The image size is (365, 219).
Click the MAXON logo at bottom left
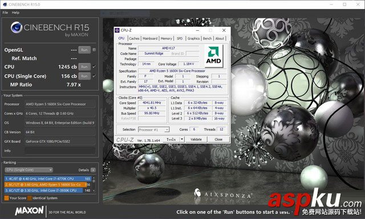(x=29, y=210)
